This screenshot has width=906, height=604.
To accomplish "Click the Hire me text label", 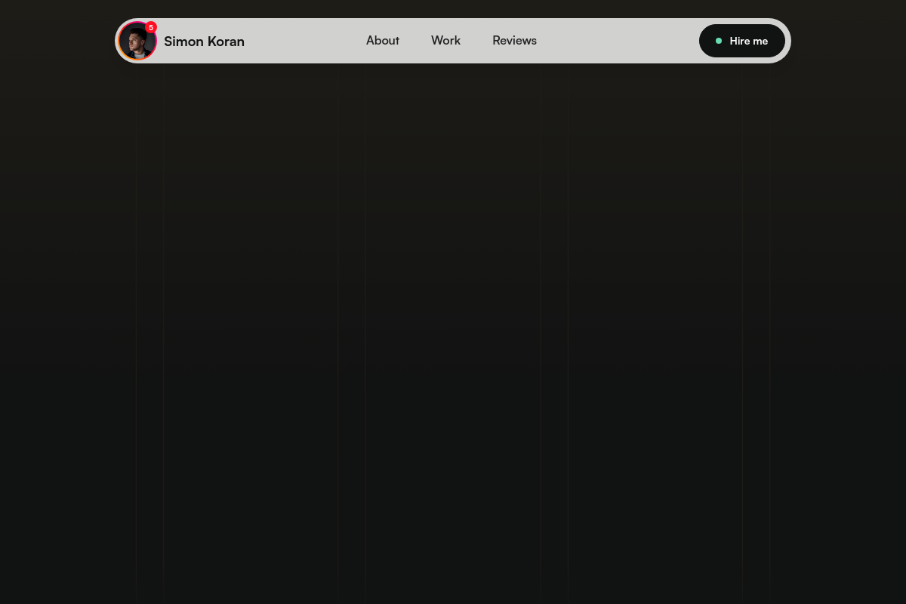I will tap(748, 41).
